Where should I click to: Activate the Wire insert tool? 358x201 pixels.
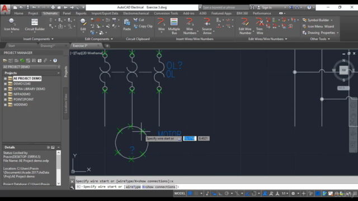point(161,25)
